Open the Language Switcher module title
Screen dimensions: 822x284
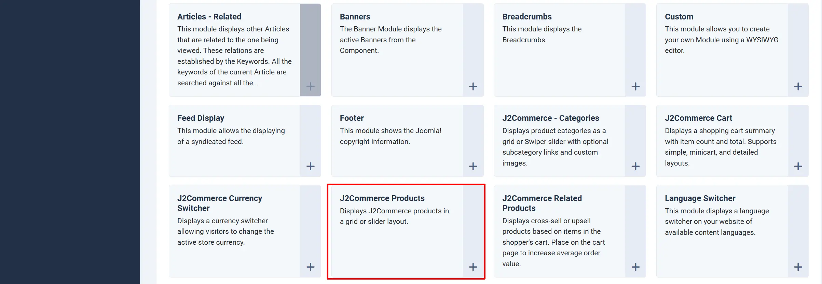tap(700, 198)
